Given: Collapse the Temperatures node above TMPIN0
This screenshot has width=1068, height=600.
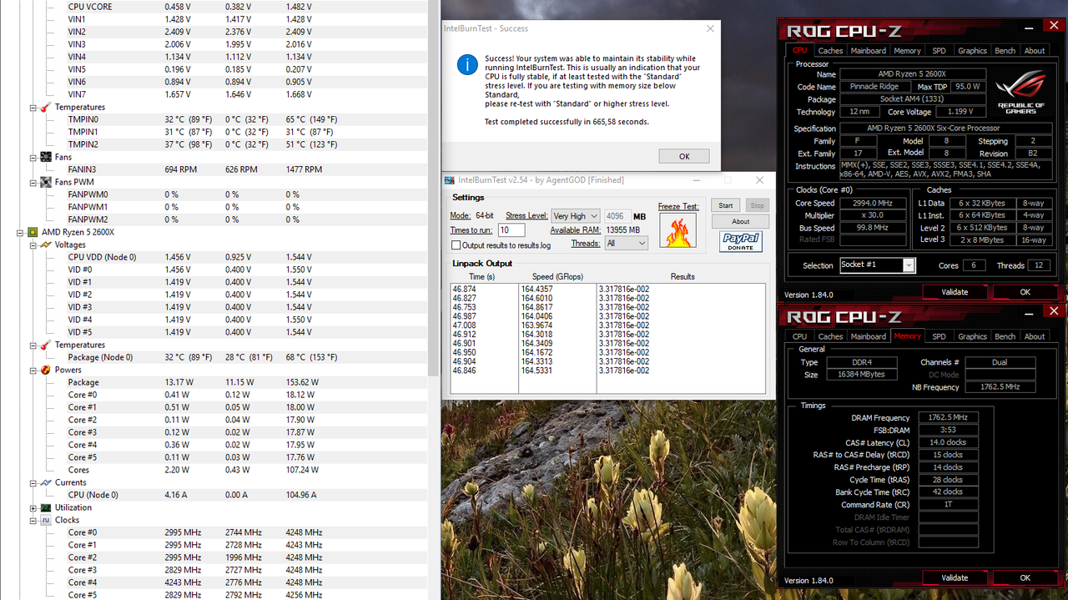Looking at the screenshot, I should click(x=33, y=107).
